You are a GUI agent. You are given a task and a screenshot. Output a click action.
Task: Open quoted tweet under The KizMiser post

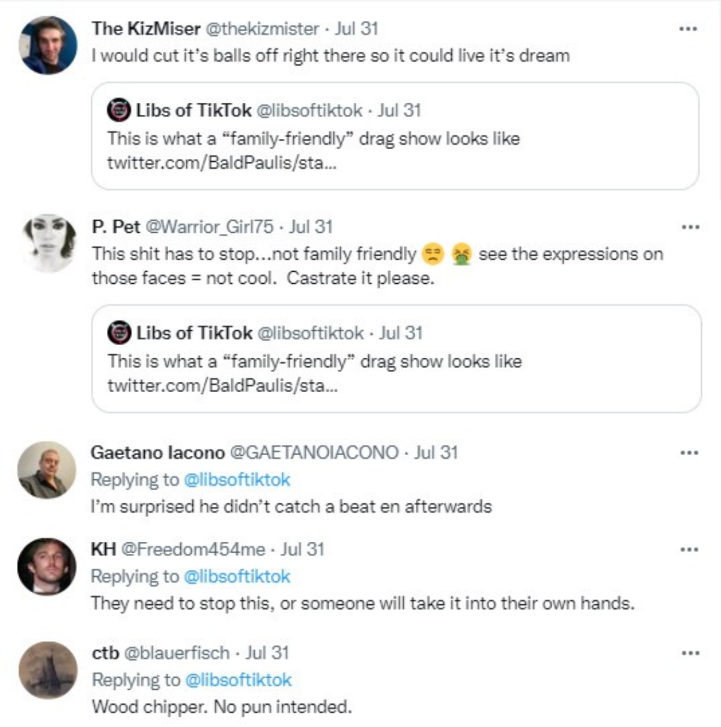pos(395,150)
